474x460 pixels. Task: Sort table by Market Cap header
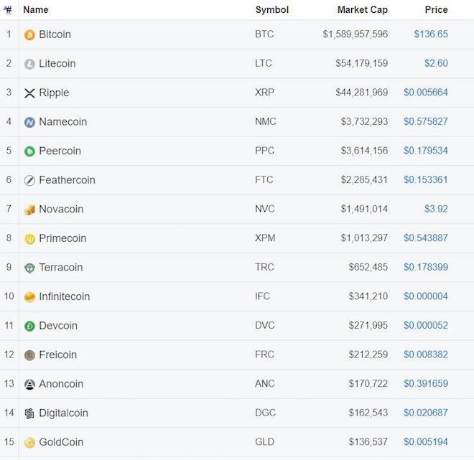click(x=362, y=10)
